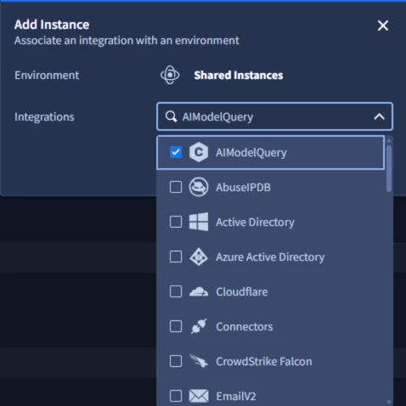Viewport: 406px width, 406px height.
Task: Select the Connectors entry text
Action: click(245, 327)
